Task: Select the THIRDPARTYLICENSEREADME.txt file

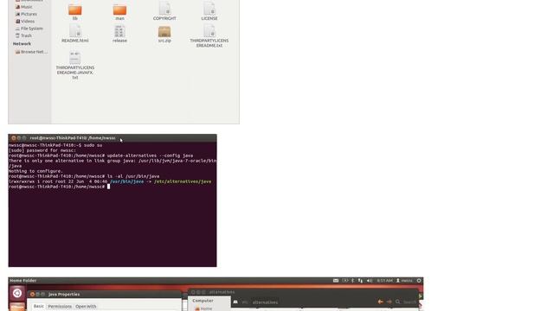Action: click(x=209, y=36)
